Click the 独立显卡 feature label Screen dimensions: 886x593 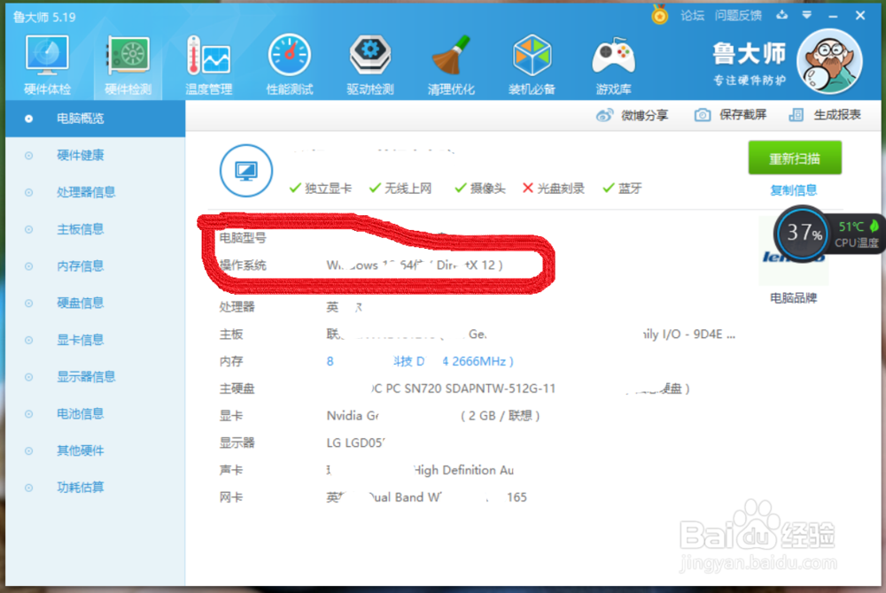click(x=328, y=189)
